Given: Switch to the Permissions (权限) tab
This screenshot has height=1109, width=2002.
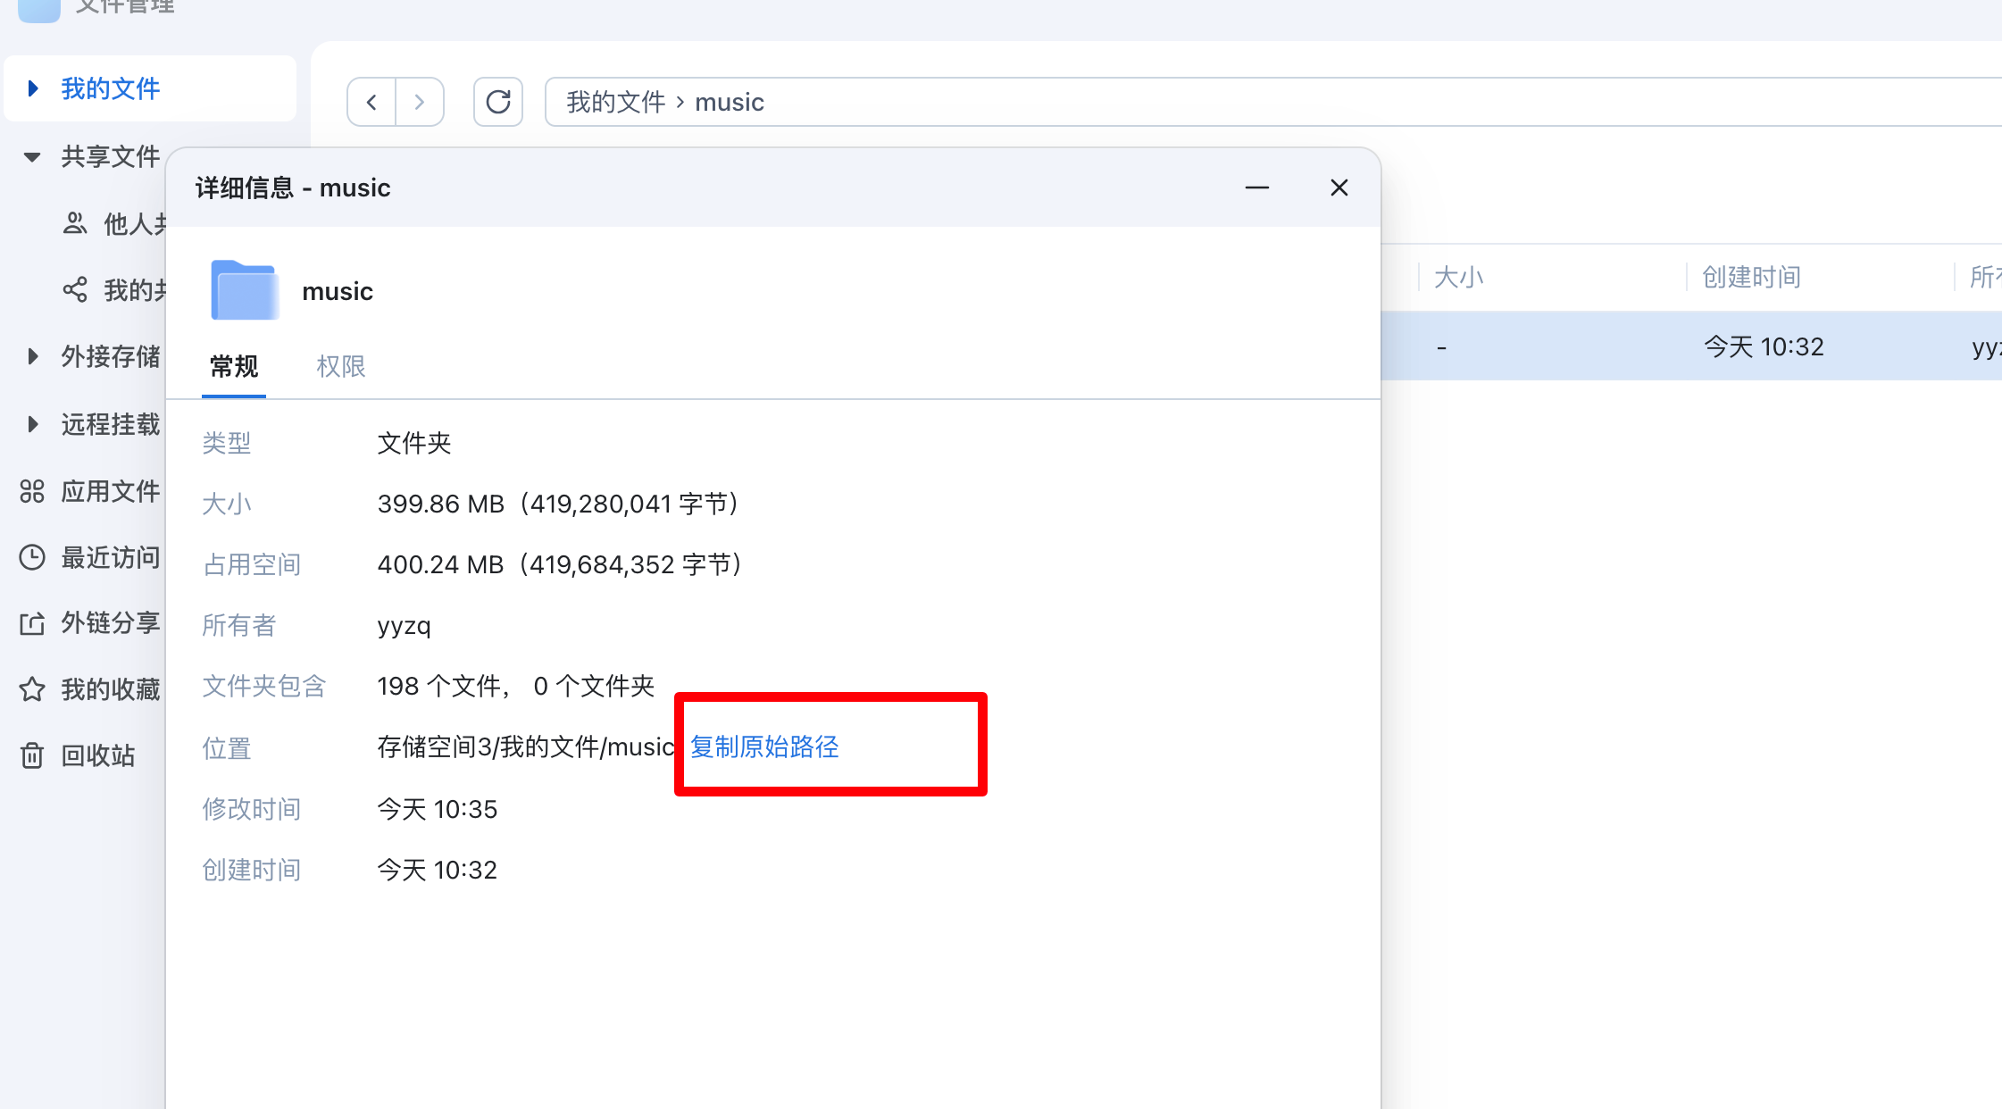Looking at the screenshot, I should [x=340, y=366].
